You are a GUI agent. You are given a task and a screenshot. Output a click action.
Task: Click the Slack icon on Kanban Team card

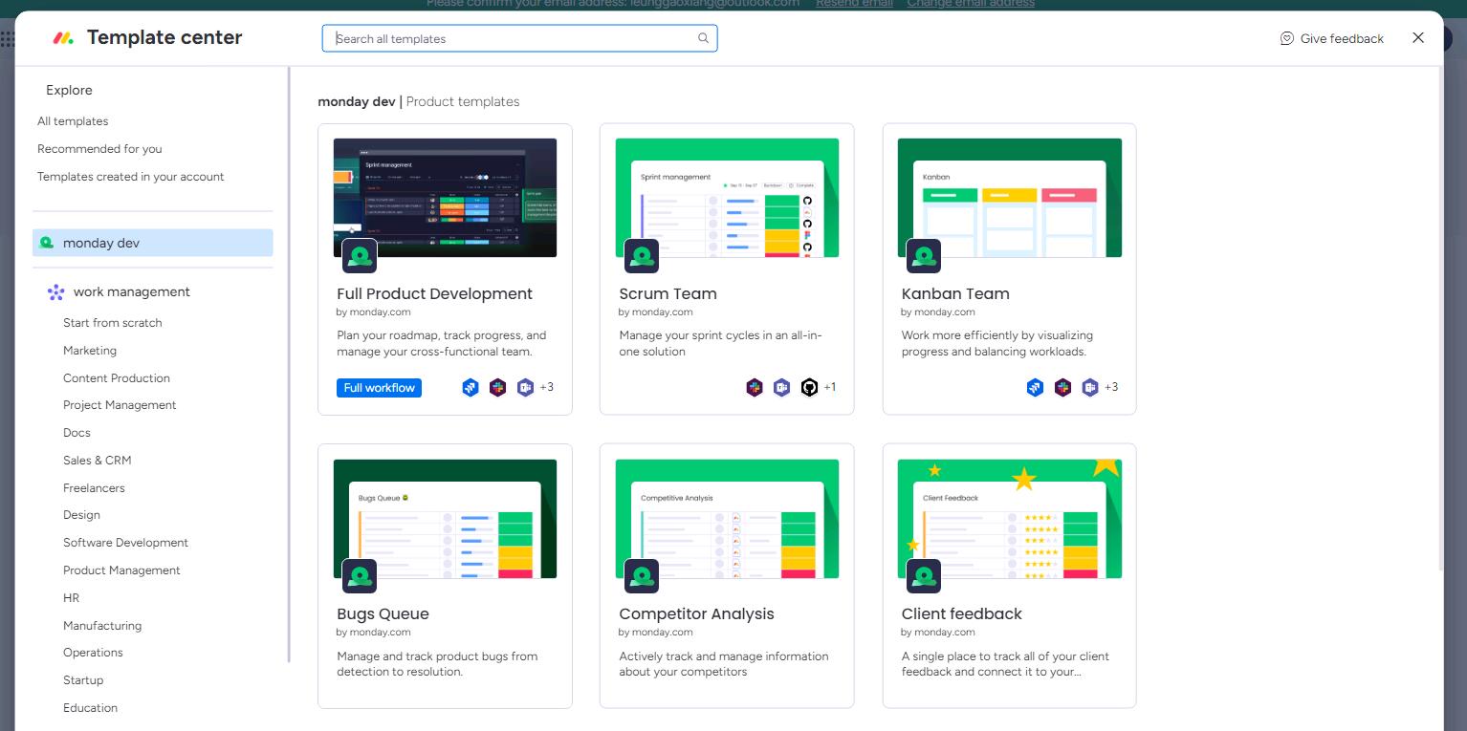click(x=1062, y=387)
